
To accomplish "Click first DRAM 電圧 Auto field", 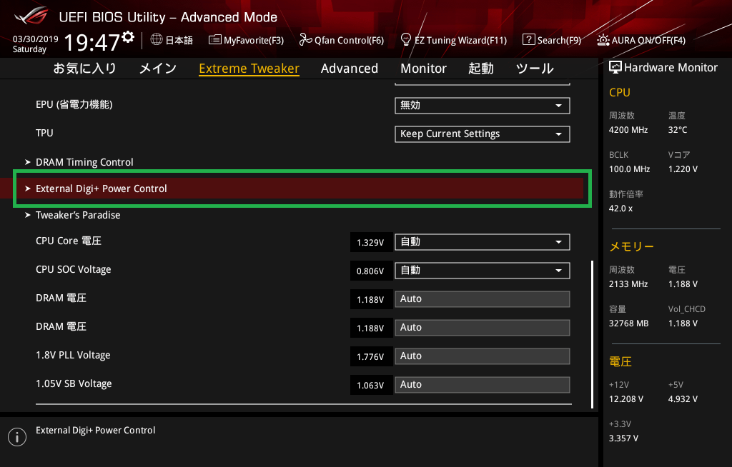I will point(483,299).
